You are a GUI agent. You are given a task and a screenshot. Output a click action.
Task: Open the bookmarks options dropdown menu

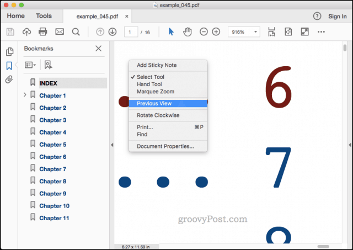[x=30, y=65]
